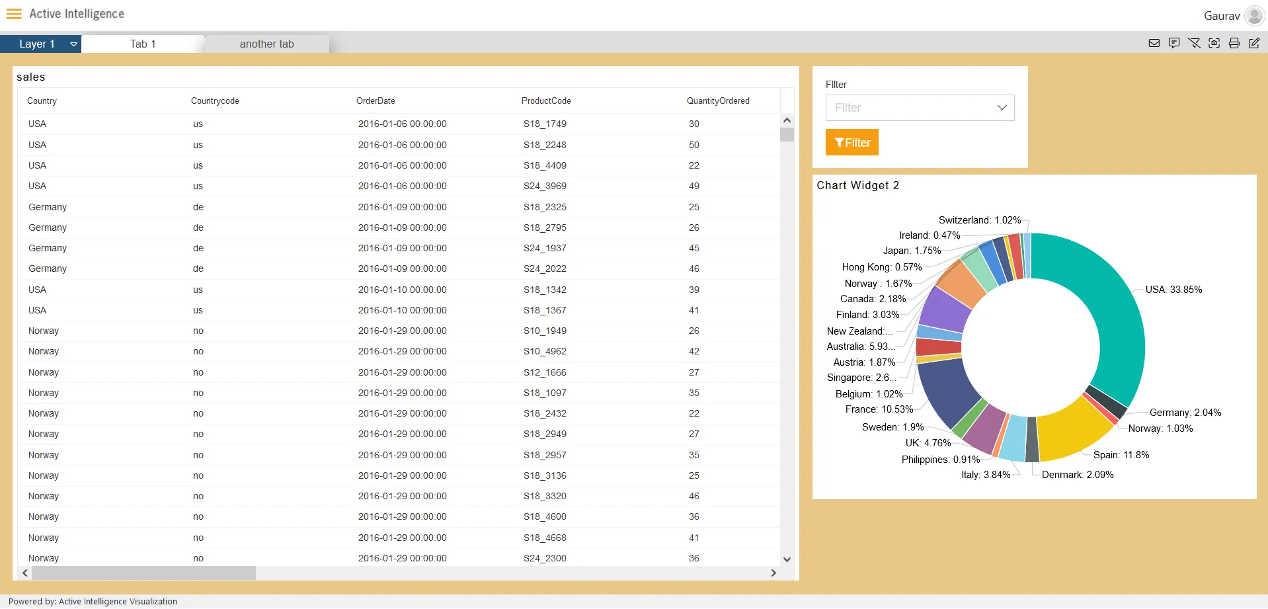Screen dimensions: 1268x609
Task: Open the hamburger navigation menu
Action: click(x=14, y=14)
